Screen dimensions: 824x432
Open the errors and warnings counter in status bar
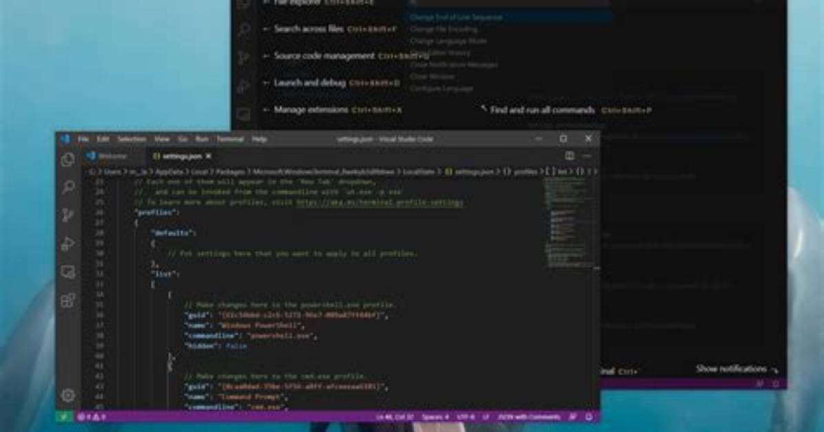click(92, 417)
